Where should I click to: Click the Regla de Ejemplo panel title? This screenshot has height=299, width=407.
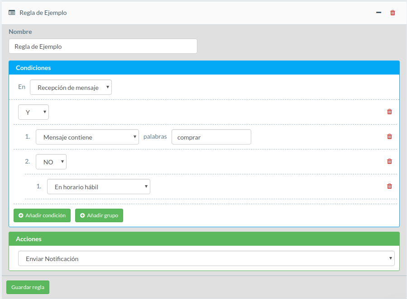43,13
